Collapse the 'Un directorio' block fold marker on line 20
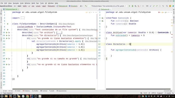This screenshot has width=175, height=98. coord(11,35)
